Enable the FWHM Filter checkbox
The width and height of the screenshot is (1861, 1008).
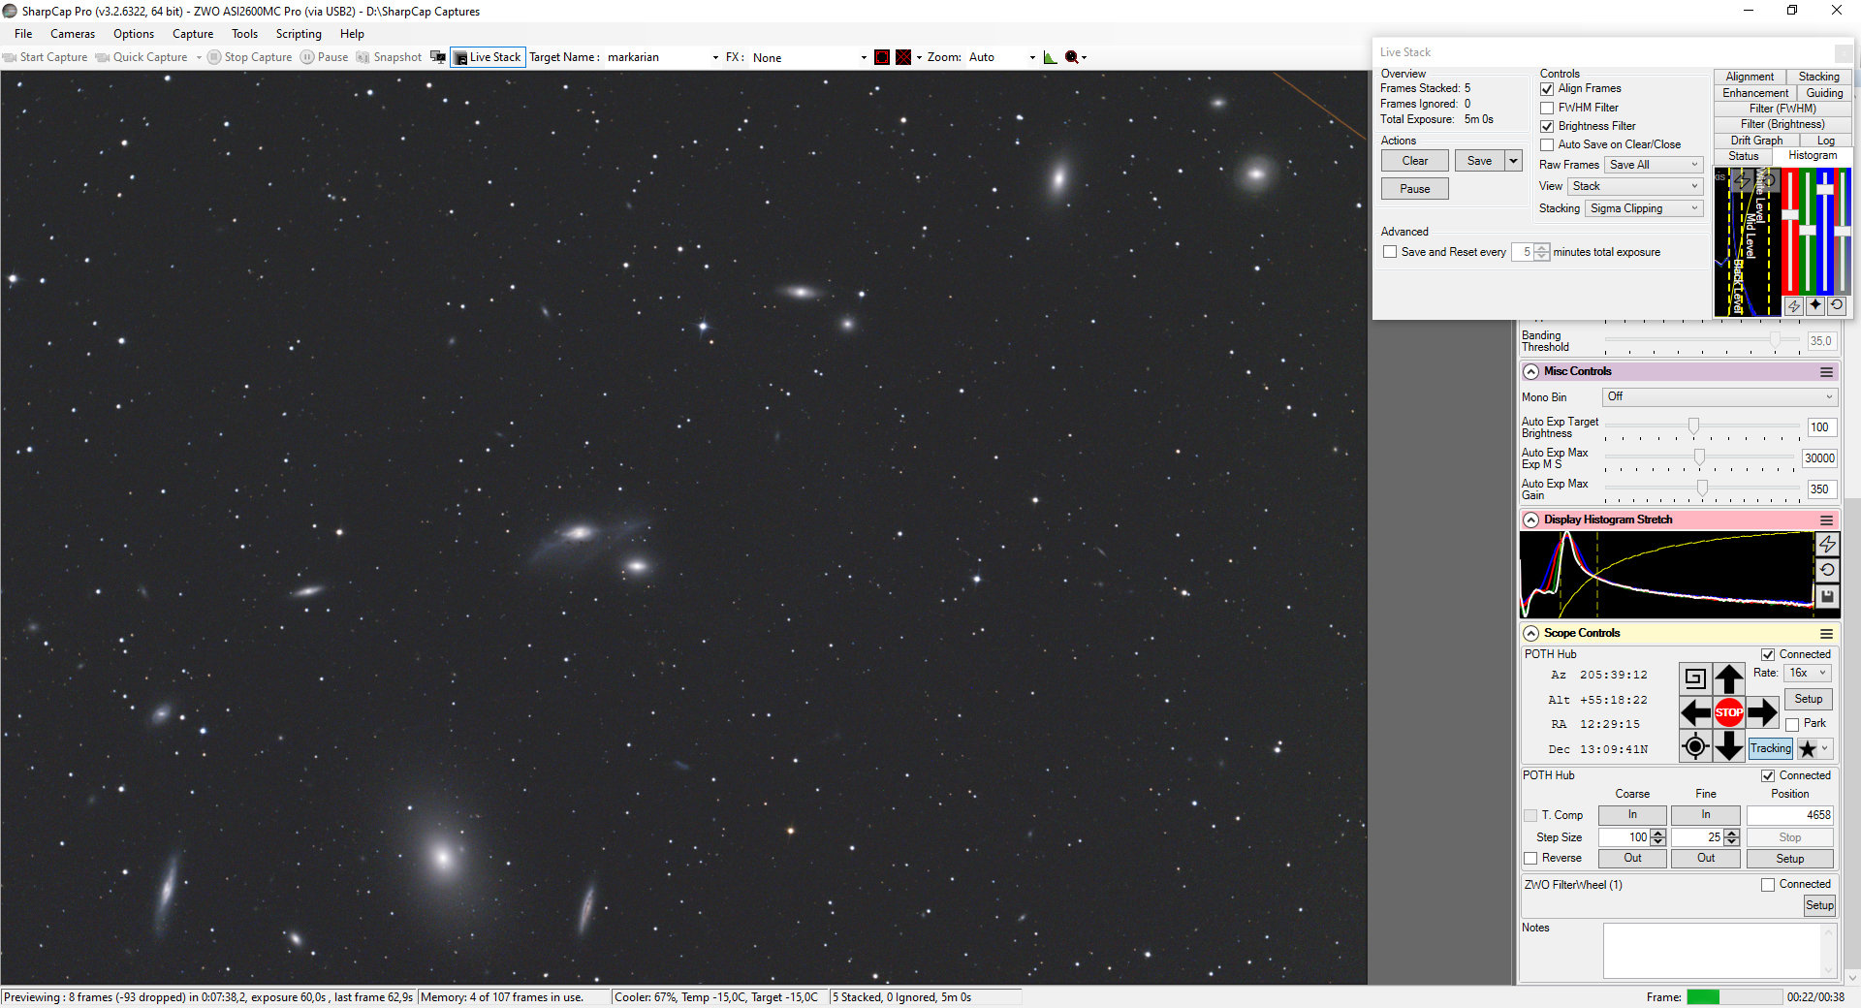[x=1547, y=108]
